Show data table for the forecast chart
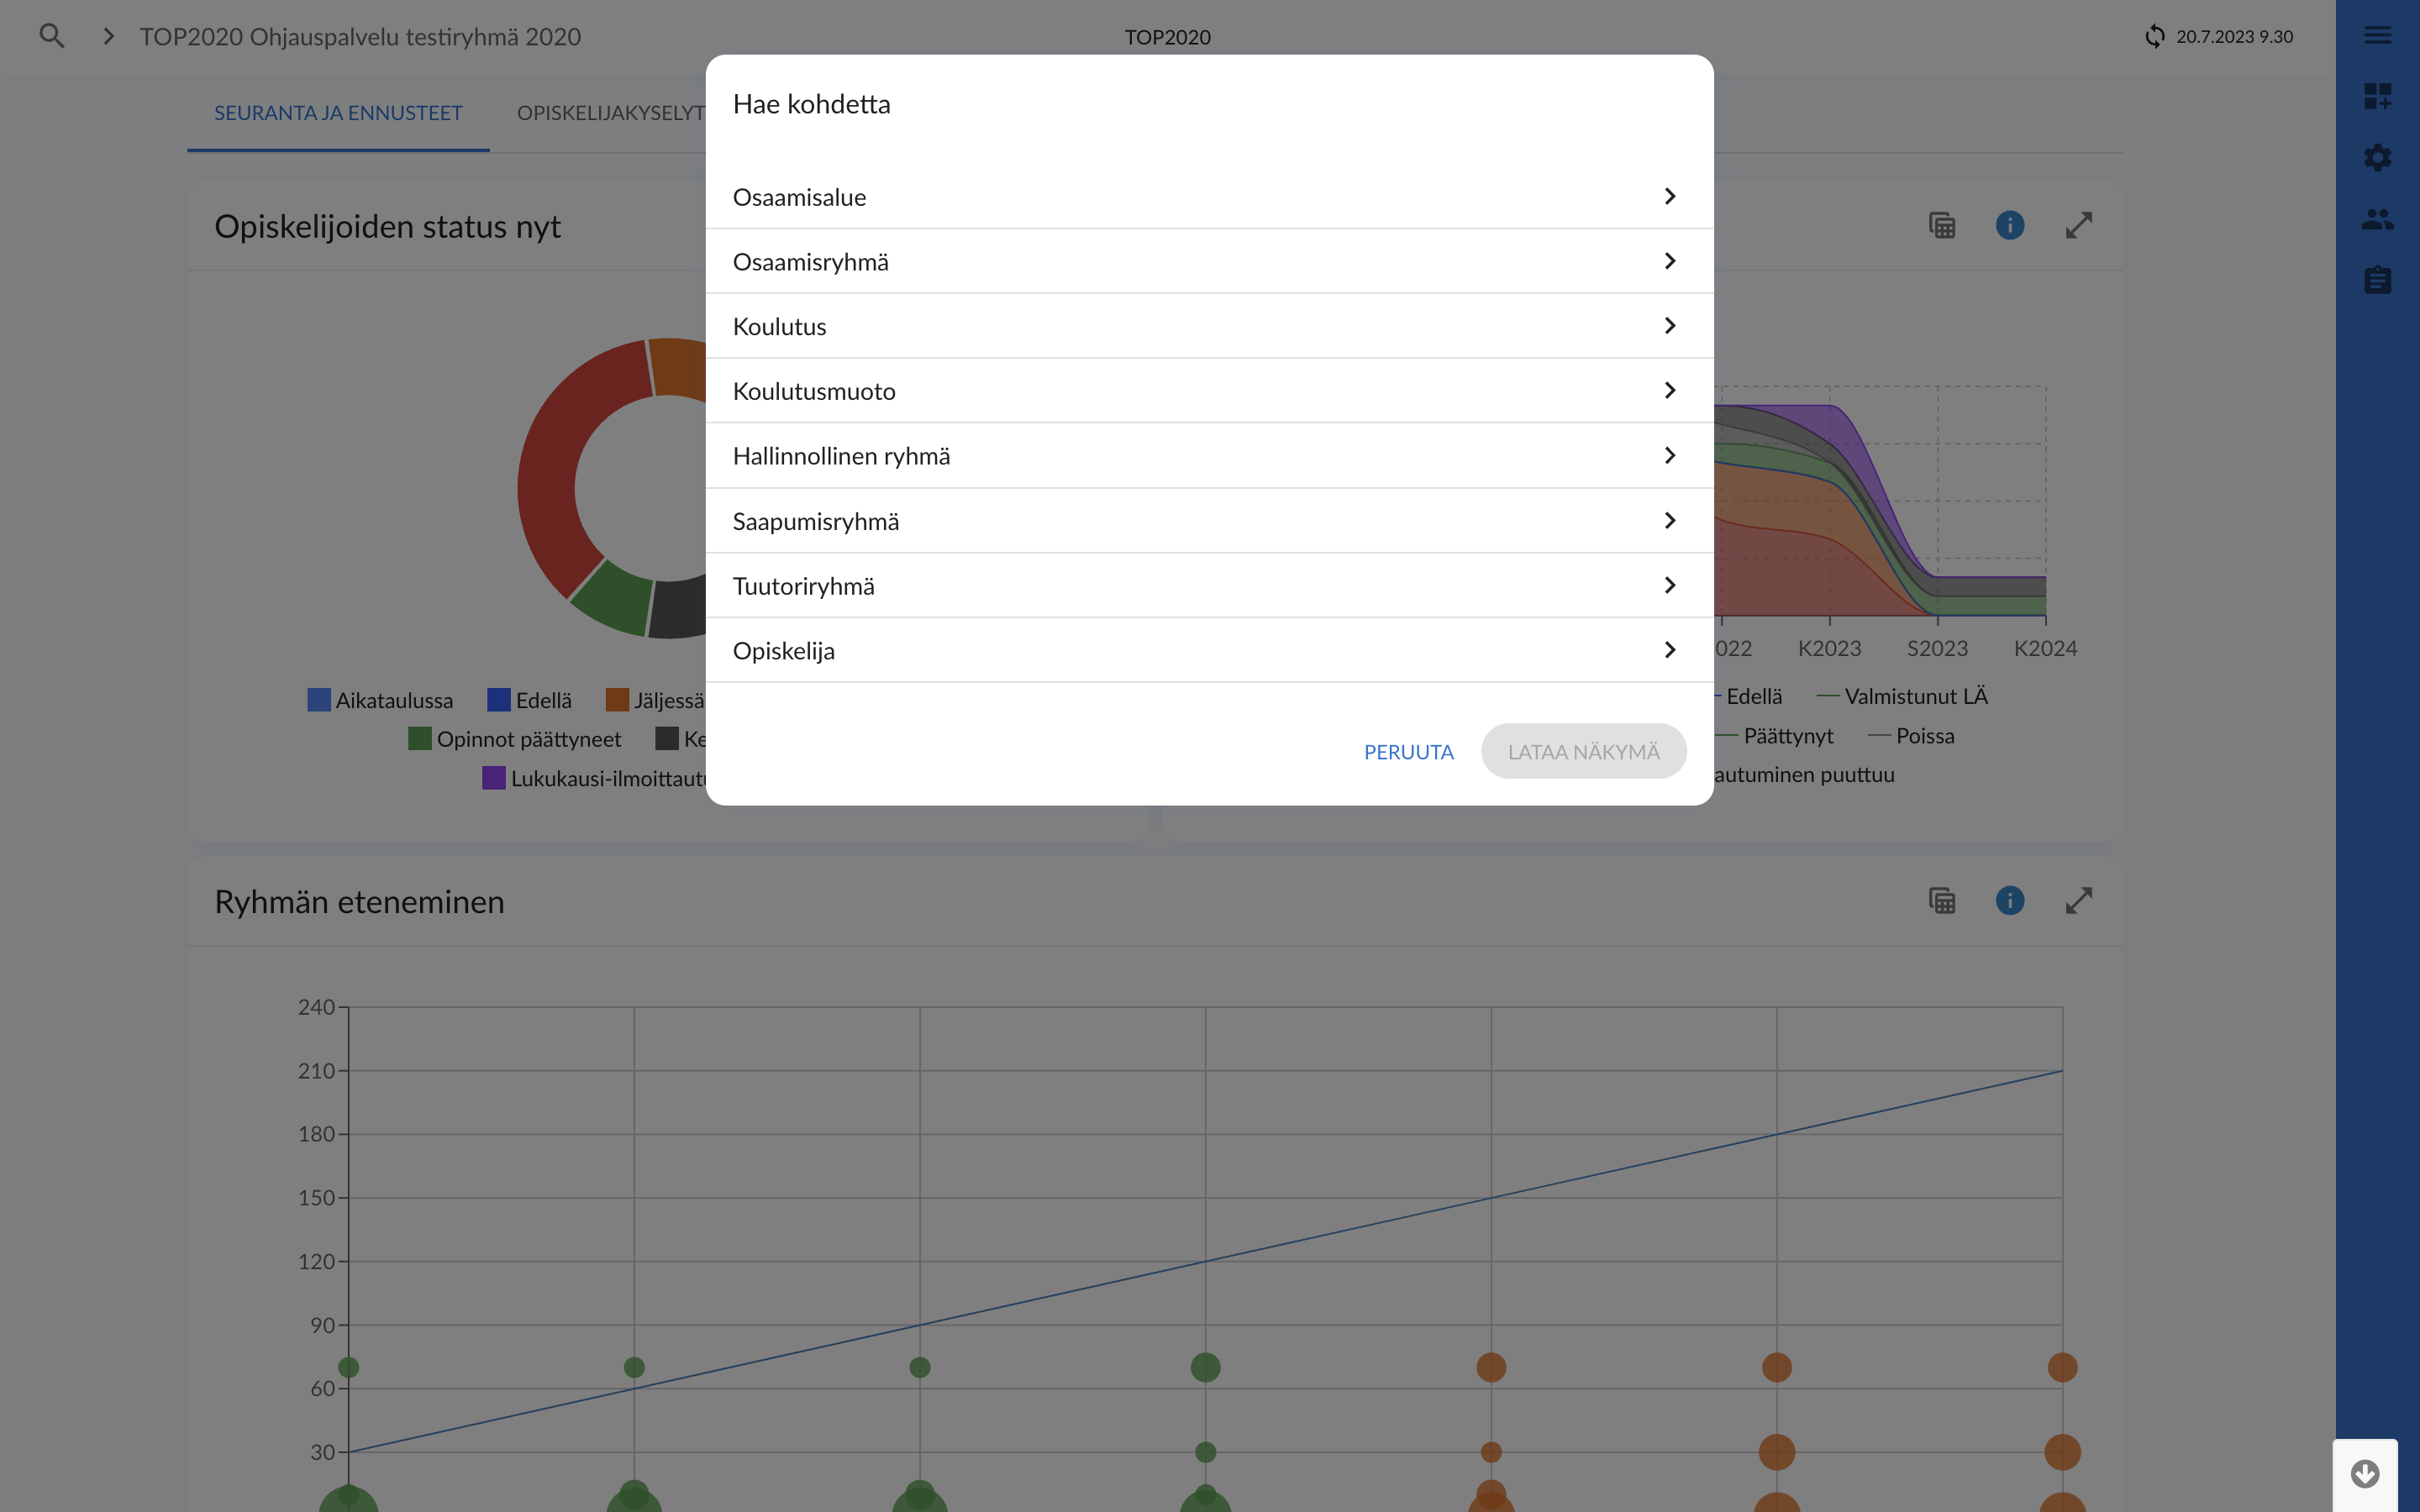This screenshot has height=1512, width=2420. point(1942,226)
